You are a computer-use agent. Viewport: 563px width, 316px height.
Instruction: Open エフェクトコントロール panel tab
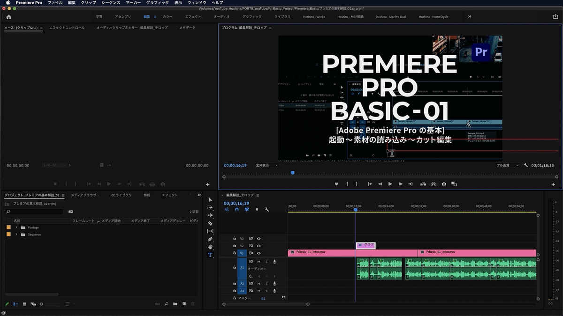(67, 28)
